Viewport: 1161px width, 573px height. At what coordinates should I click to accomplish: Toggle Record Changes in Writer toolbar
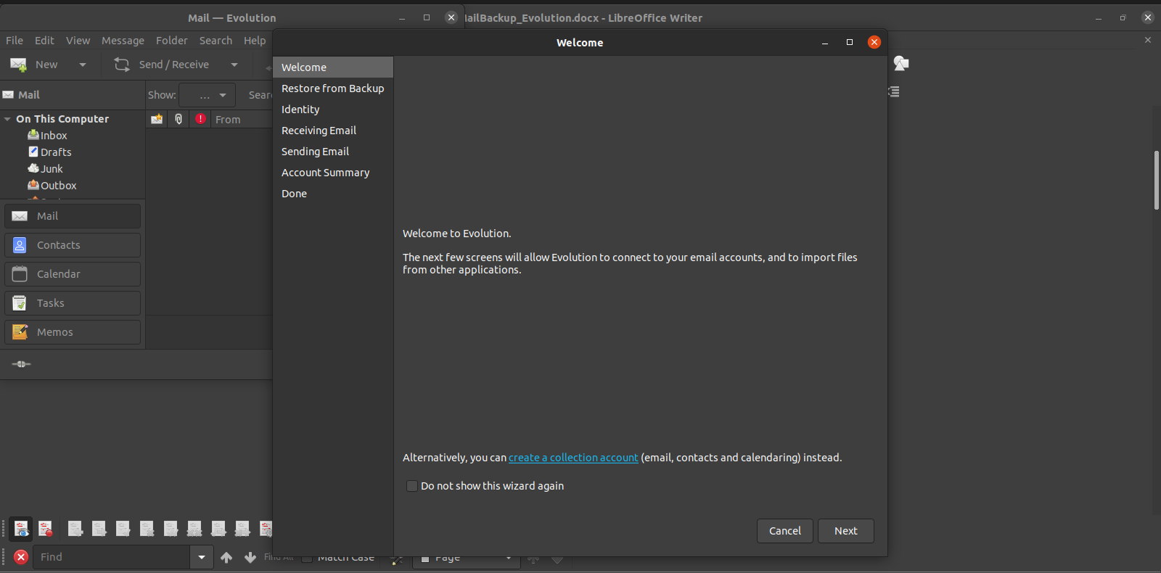point(46,529)
